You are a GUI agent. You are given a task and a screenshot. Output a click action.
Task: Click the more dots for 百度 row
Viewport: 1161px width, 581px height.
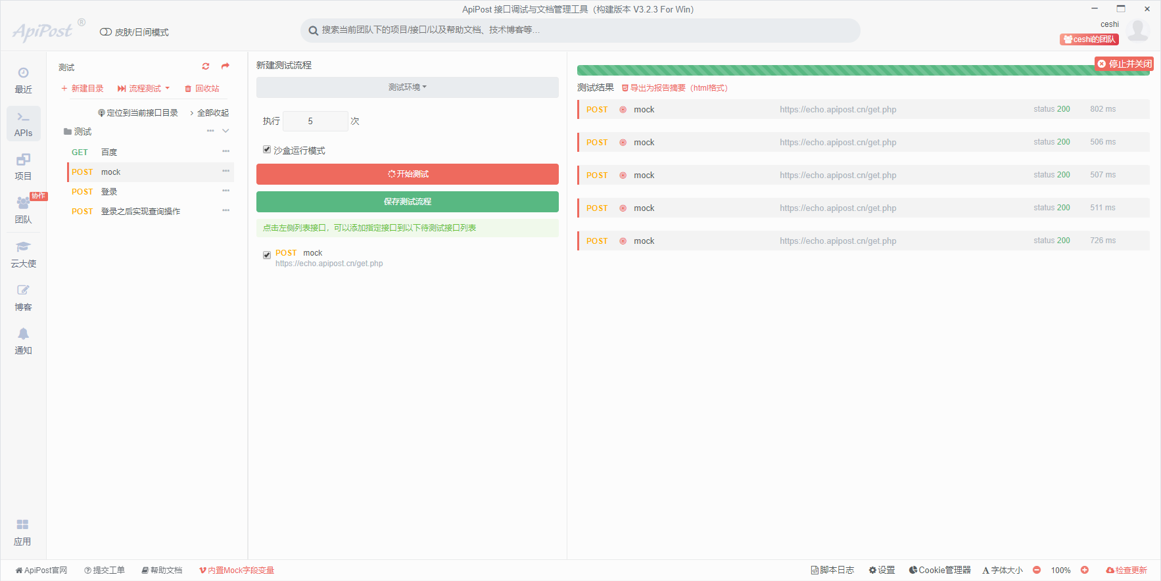point(225,151)
